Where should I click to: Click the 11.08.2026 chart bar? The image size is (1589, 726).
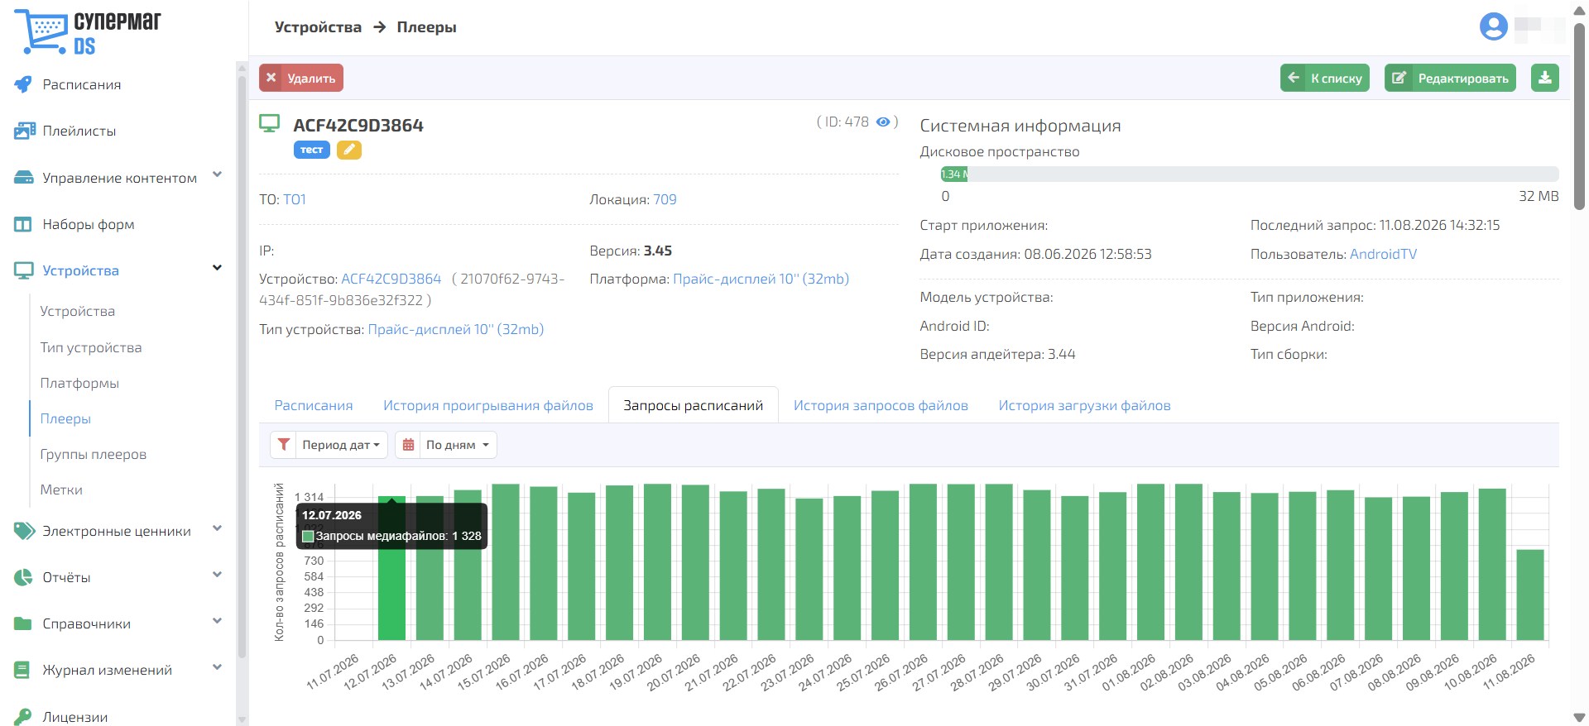click(x=1530, y=595)
